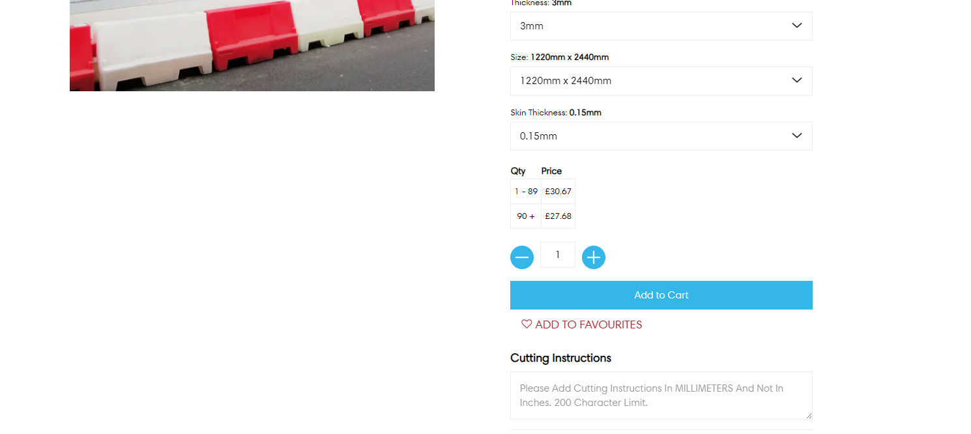971x434 pixels.
Task: Click the chevron on the 0.15mm selector
Action: click(x=796, y=136)
